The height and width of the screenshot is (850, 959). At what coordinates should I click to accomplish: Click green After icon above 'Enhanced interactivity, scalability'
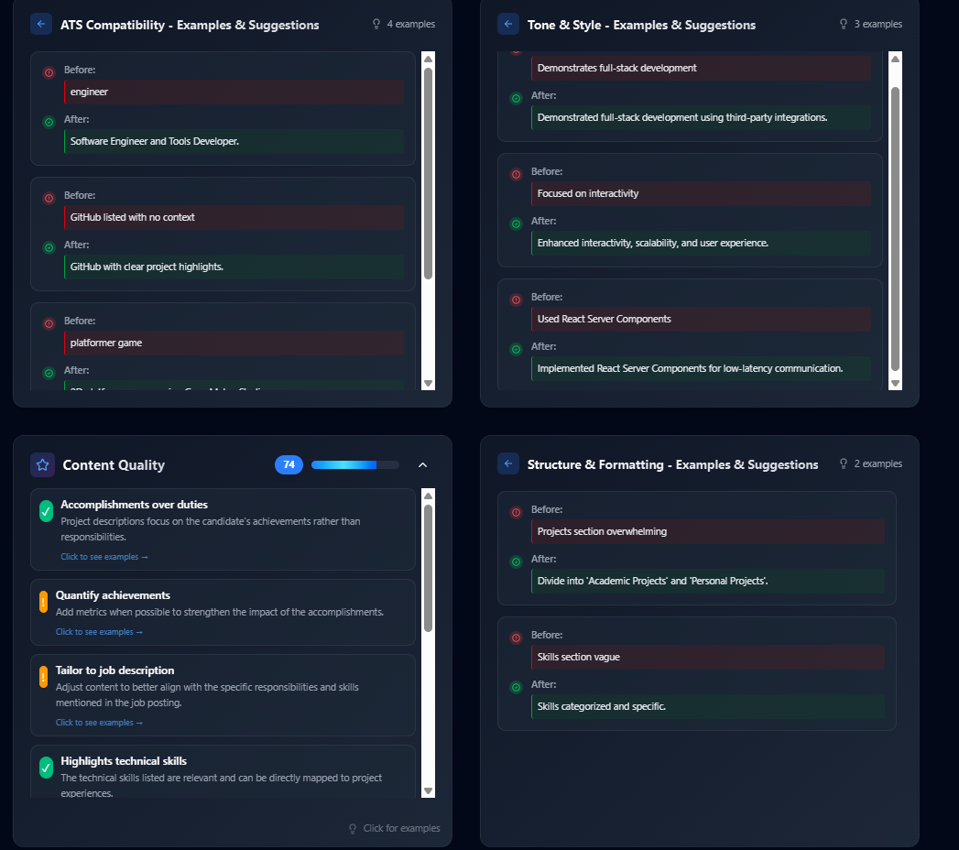coord(517,223)
